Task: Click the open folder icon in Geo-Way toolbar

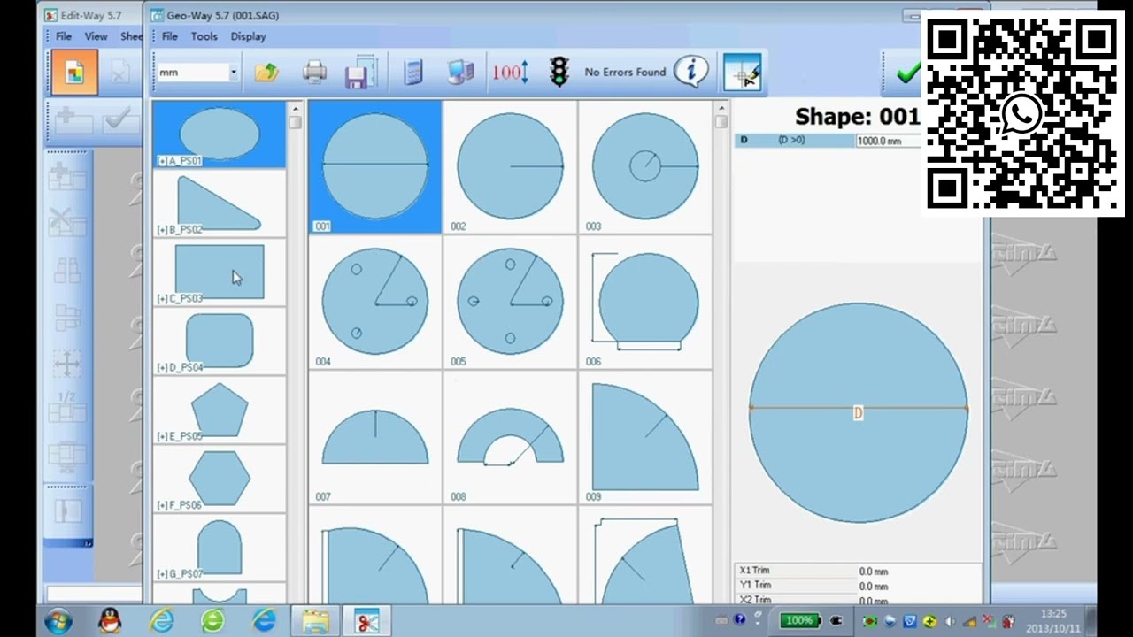Action: [266, 73]
